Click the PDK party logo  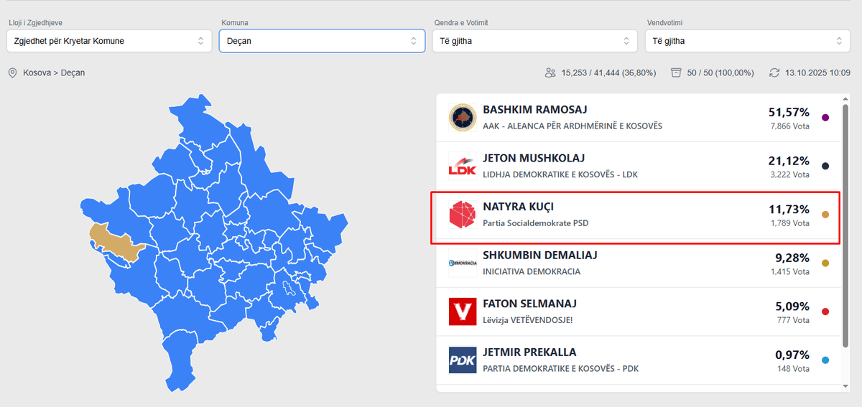coord(463,360)
